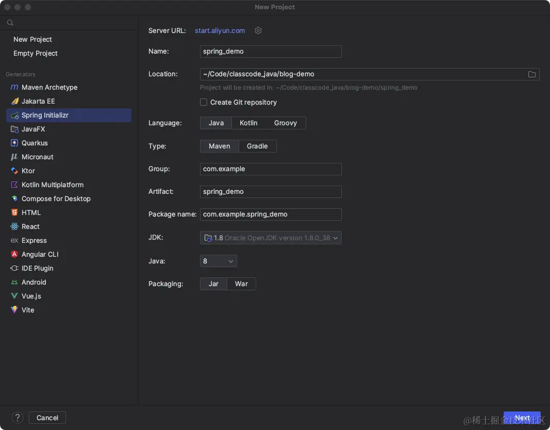Click the Quarkus generator icon
The height and width of the screenshot is (430, 550).
coord(14,143)
